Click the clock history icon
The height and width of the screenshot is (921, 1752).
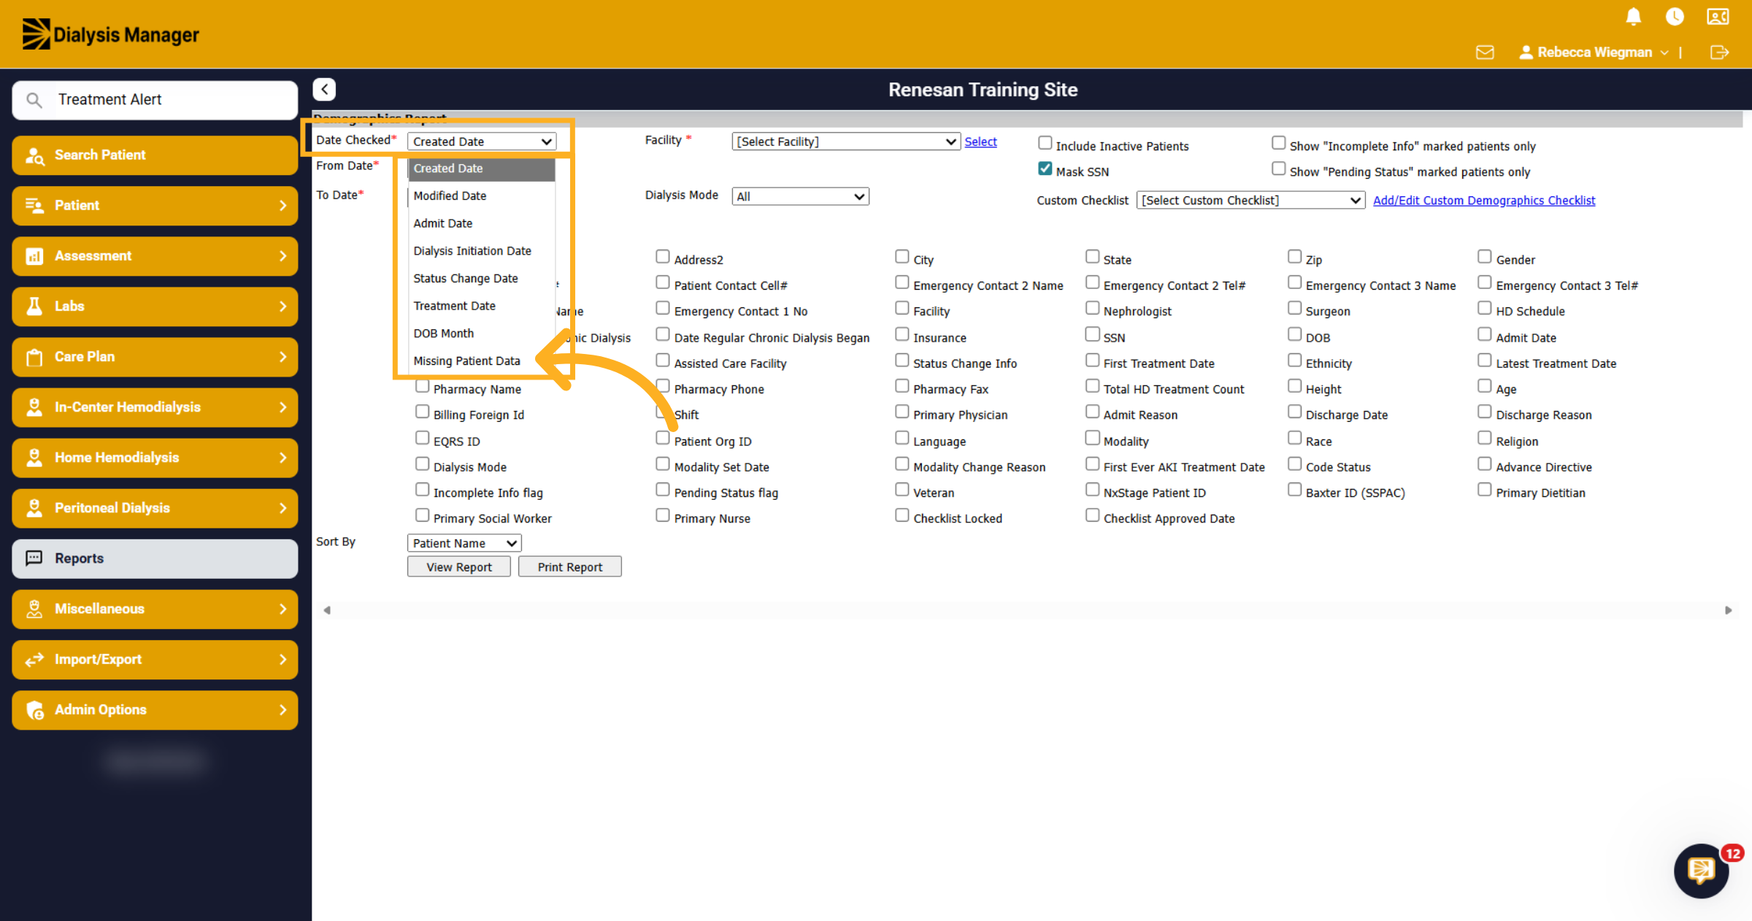tap(1675, 16)
